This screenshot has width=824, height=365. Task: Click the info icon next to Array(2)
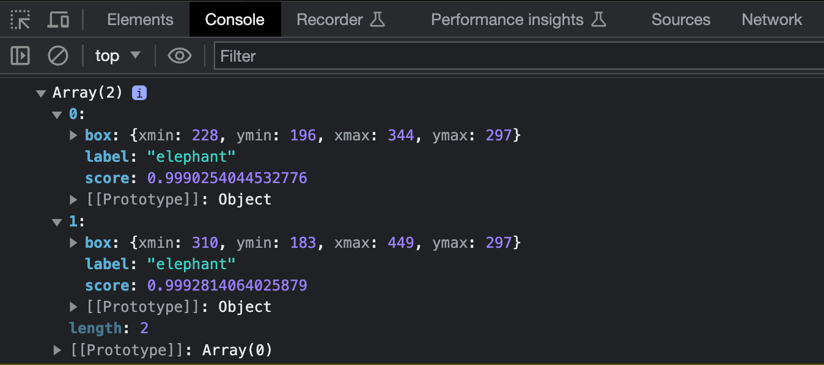pos(139,93)
